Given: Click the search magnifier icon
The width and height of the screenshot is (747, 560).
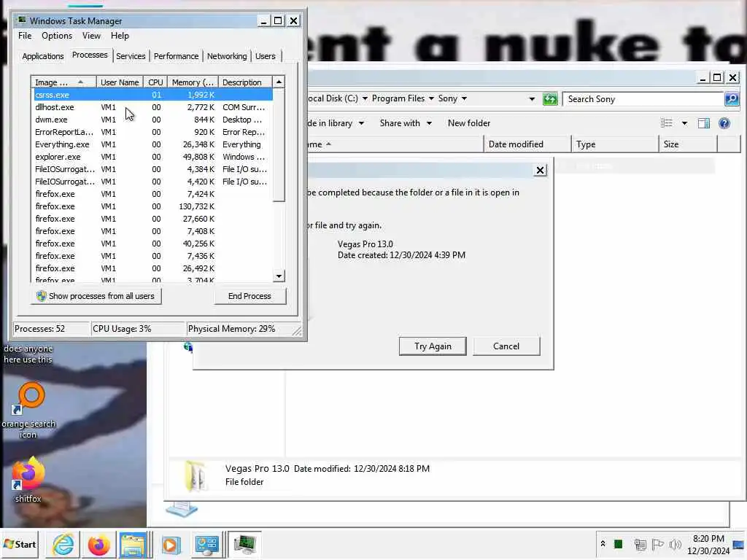Looking at the screenshot, I should click(x=732, y=99).
